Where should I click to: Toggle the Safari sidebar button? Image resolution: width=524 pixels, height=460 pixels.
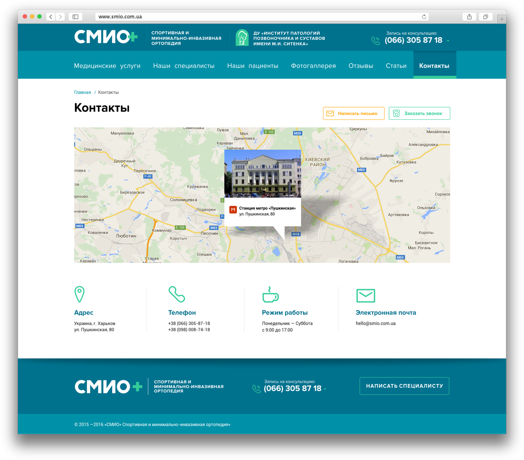(75, 17)
